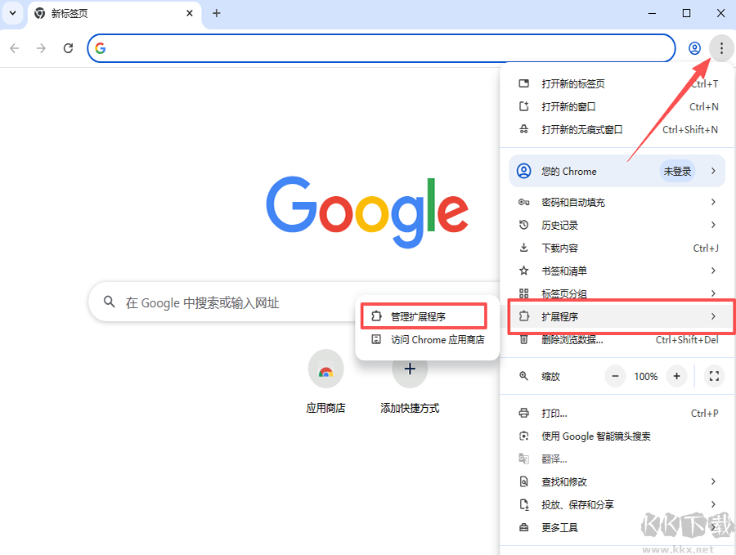This screenshot has height=555, width=736.
Task: Select the 新标签页 tab
Action: click(115, 14)
